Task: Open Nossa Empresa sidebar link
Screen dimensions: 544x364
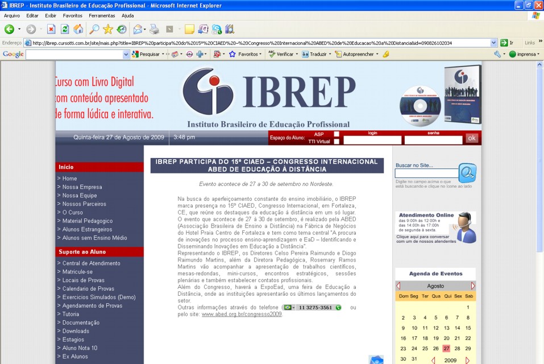Action: coord(82,187)
